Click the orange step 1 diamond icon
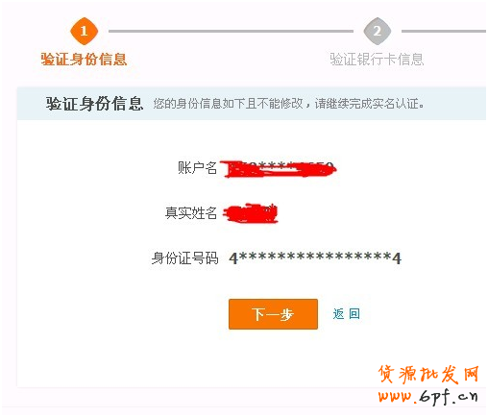This screenshot has height=417, width=488. 84,31
